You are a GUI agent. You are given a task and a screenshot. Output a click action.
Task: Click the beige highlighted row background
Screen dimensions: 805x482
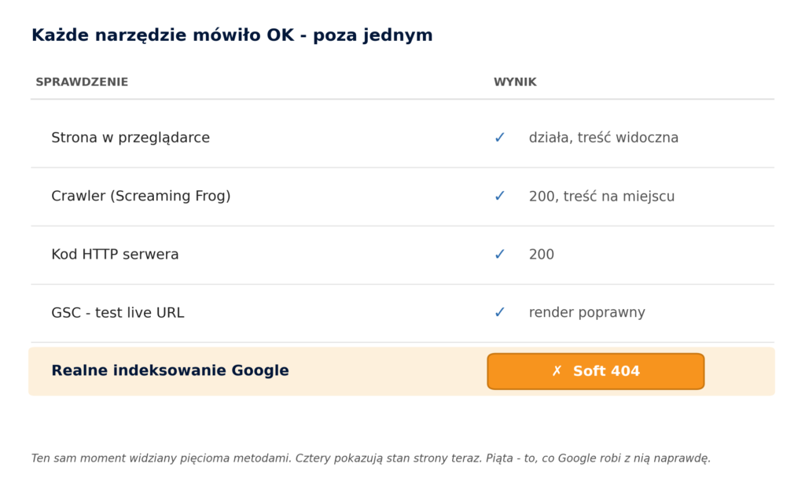pyautogui.click(x=402, y=371)
